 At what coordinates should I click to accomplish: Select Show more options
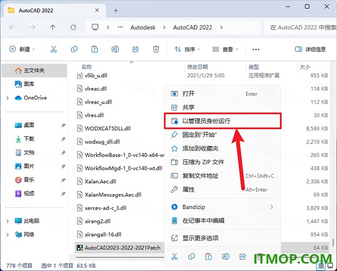(223, 238)
